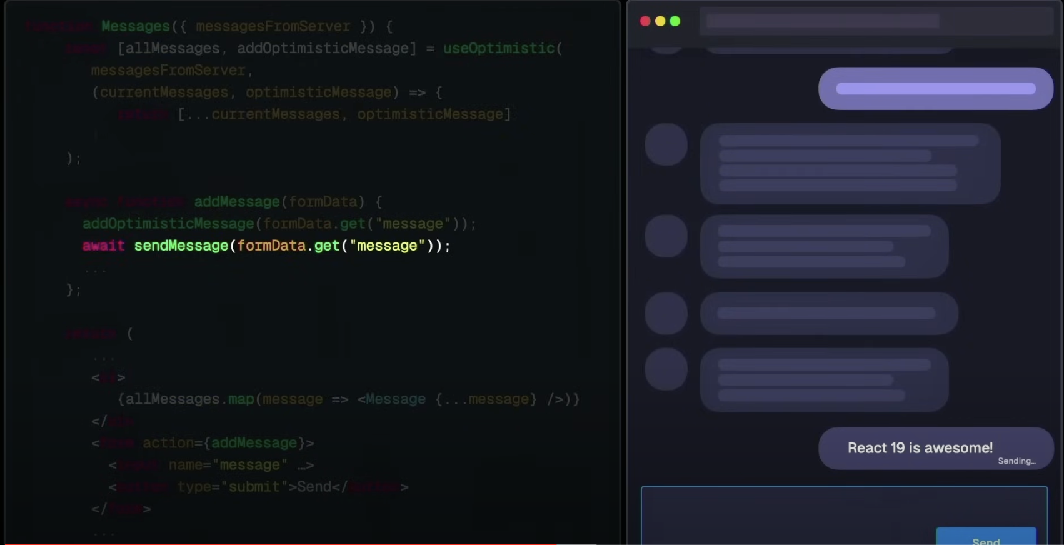
Task: Click the blue Send button
Action: pos(986,537)
